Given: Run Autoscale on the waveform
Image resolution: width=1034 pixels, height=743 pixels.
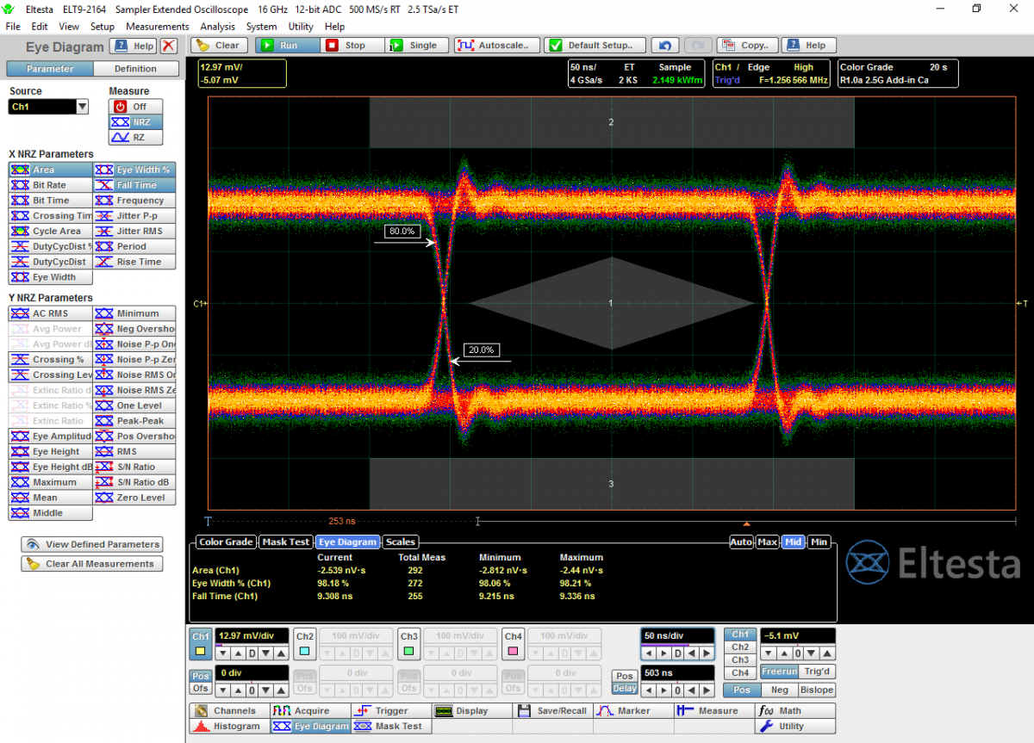Looking at the screenshot, I should tap(498, 46).
